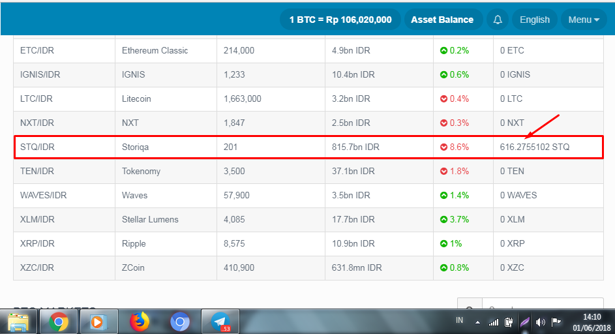Open the notification bell icon
Image resolution: width=615 pixels, height=334 pixels.
[498, 20]
